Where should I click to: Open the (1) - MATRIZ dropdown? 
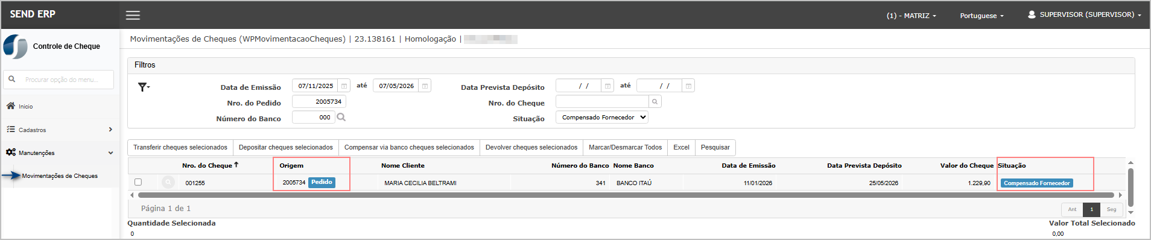click(911, 16)
